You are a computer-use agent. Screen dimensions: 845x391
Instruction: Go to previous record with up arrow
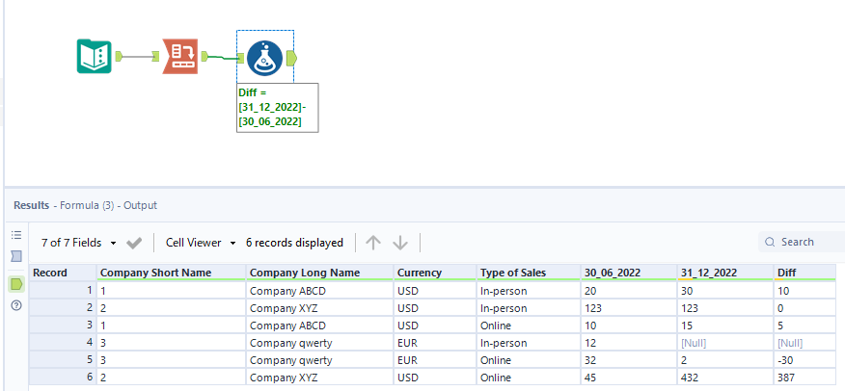pyautogui.click(x=373, y=243)
